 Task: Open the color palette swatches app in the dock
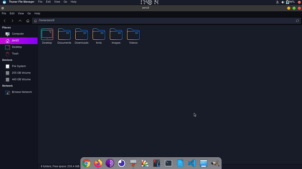pyautogui.click(x=145, y=163)
